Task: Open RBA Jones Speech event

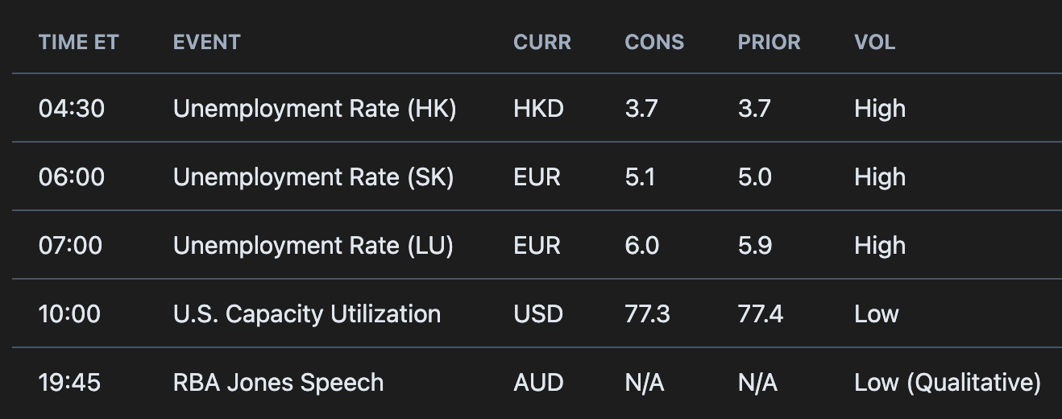Action: 278,383
